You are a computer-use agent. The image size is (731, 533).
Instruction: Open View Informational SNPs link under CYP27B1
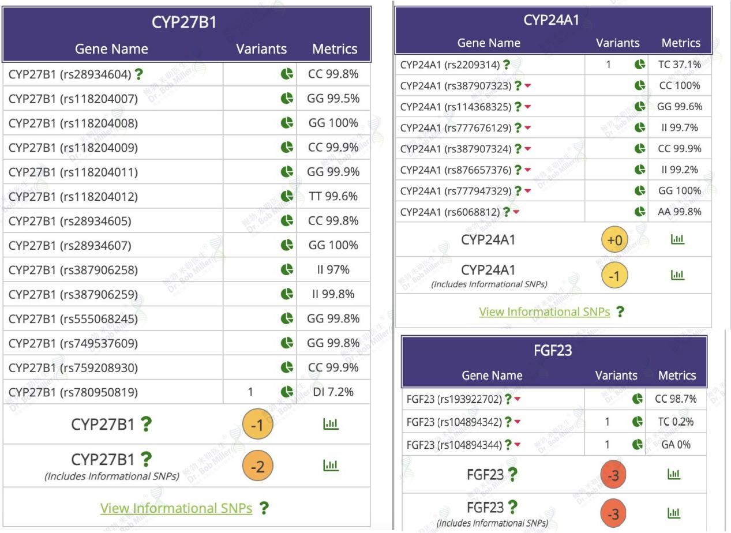pos(176,508)
